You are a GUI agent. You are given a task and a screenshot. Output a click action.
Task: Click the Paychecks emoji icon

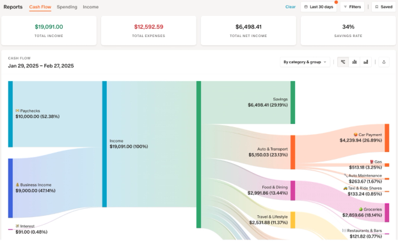17,110
